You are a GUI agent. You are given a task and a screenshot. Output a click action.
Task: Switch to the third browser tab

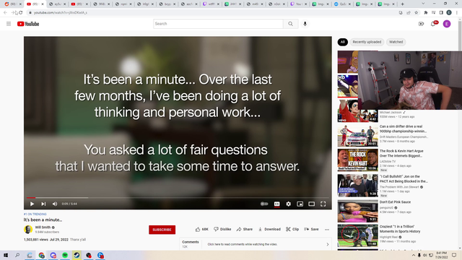pos(58,4)
